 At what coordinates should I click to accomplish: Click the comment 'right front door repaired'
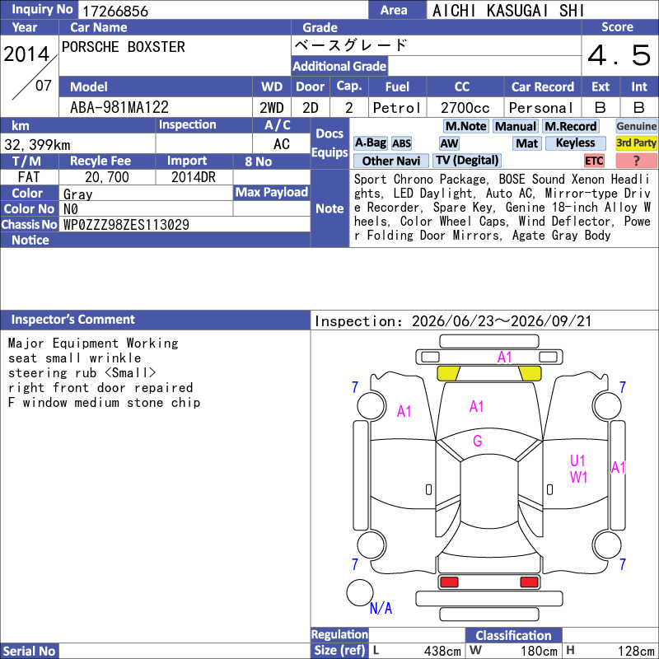pos(100,387)
